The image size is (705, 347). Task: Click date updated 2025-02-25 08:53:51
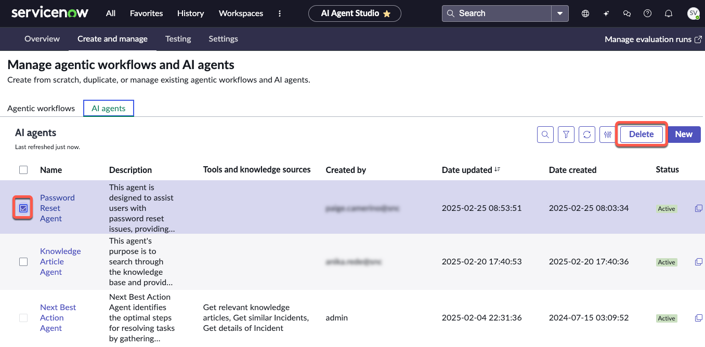(x=481, y=208)
